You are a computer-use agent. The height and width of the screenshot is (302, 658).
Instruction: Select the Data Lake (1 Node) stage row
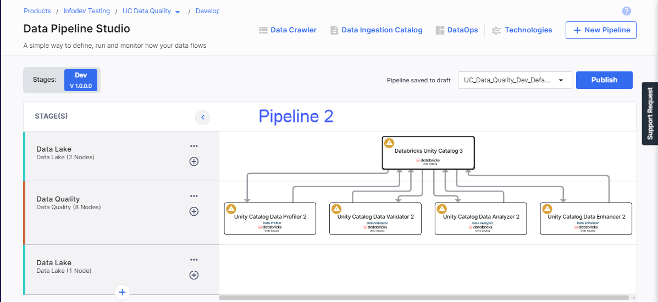(121, 269)
